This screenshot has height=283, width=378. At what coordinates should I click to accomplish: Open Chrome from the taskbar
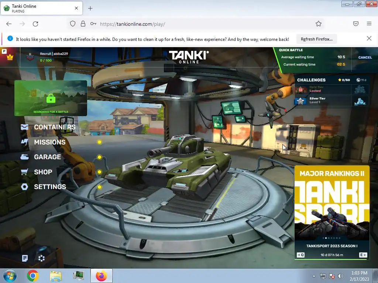pos(33,276)
